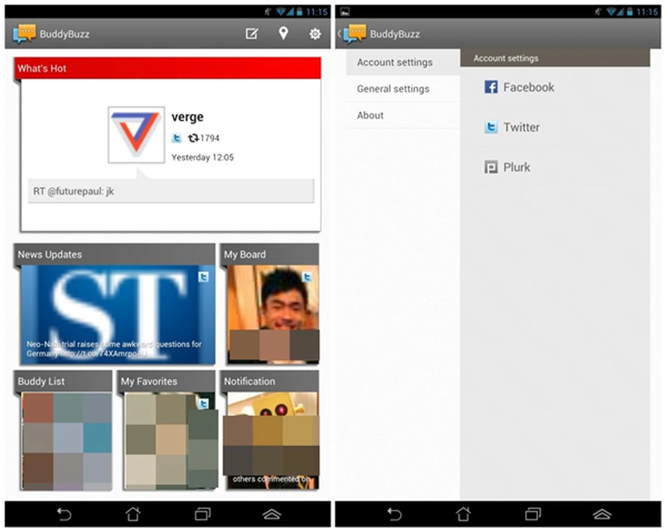Tap the compose post icon

click(x=251, y=34)
